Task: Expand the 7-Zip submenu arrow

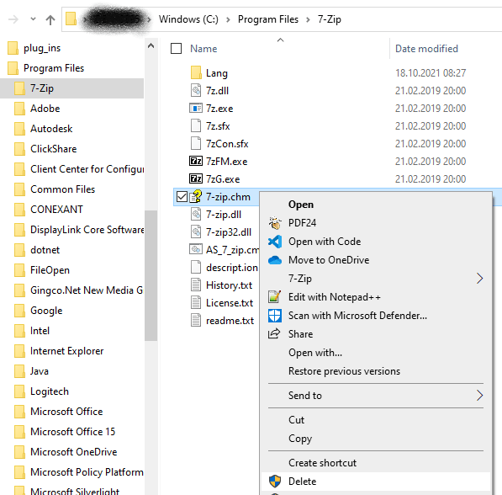Action: [479, 279]
